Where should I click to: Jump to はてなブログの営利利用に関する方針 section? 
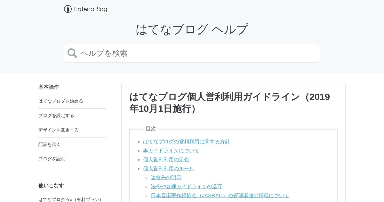187,141
